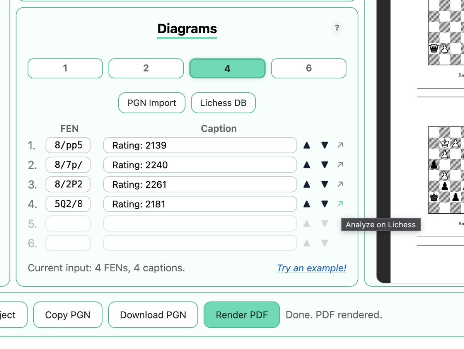Image resolution: width=464 pixels, height=349 pixels.
Task: Click the lower chess diagram in PDF preview
Action: pos(446,170)
